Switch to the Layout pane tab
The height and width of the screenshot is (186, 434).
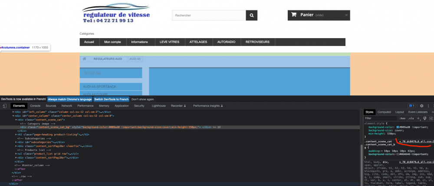399,112
